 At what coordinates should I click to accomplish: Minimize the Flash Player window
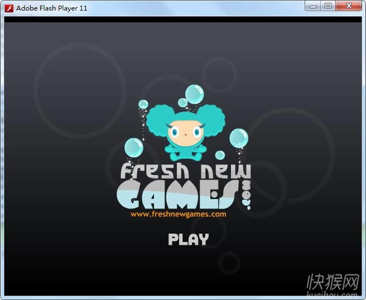(314, 6)
